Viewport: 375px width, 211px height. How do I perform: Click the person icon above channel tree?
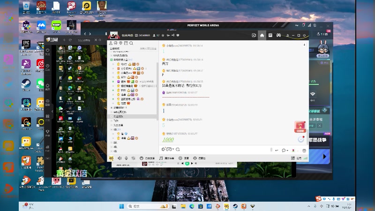coord(111,43)
